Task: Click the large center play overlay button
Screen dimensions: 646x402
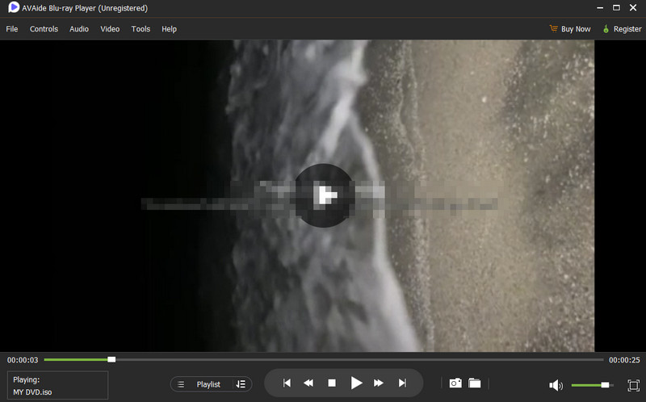Action: [325, 195]
